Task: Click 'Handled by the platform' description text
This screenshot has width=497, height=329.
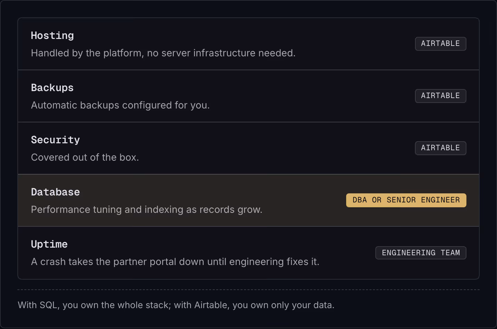Action: coord(163,53)
